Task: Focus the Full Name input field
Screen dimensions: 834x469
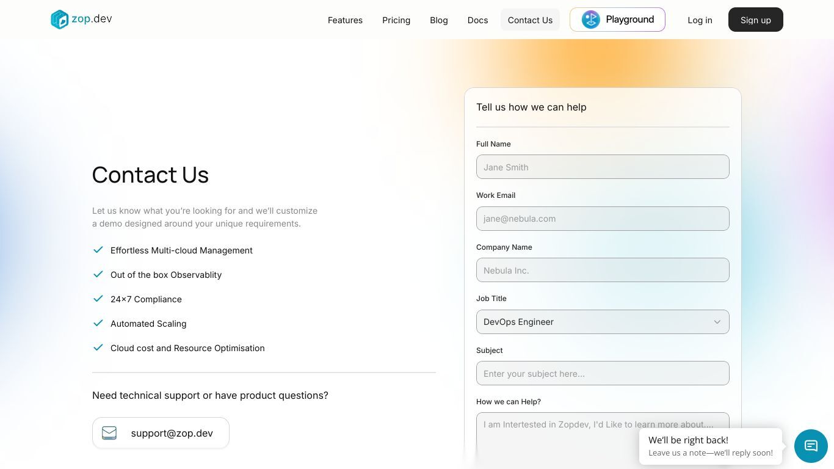Action: click(x=603, y=167)
